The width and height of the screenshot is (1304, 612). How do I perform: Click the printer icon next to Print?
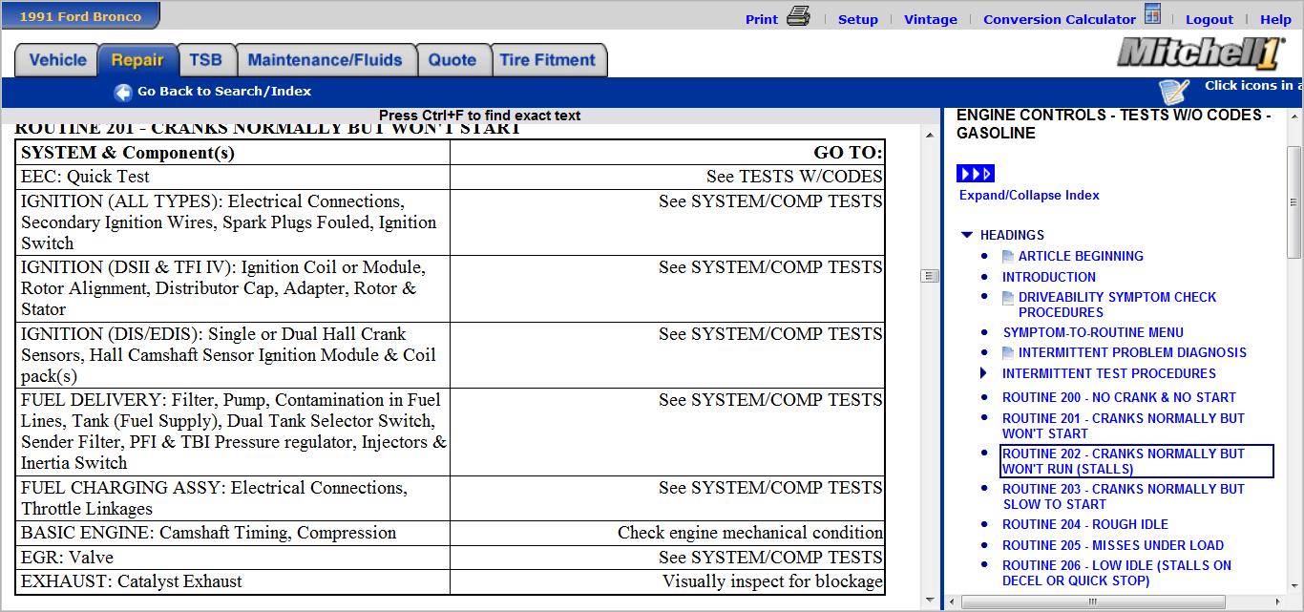pos(798,17)
